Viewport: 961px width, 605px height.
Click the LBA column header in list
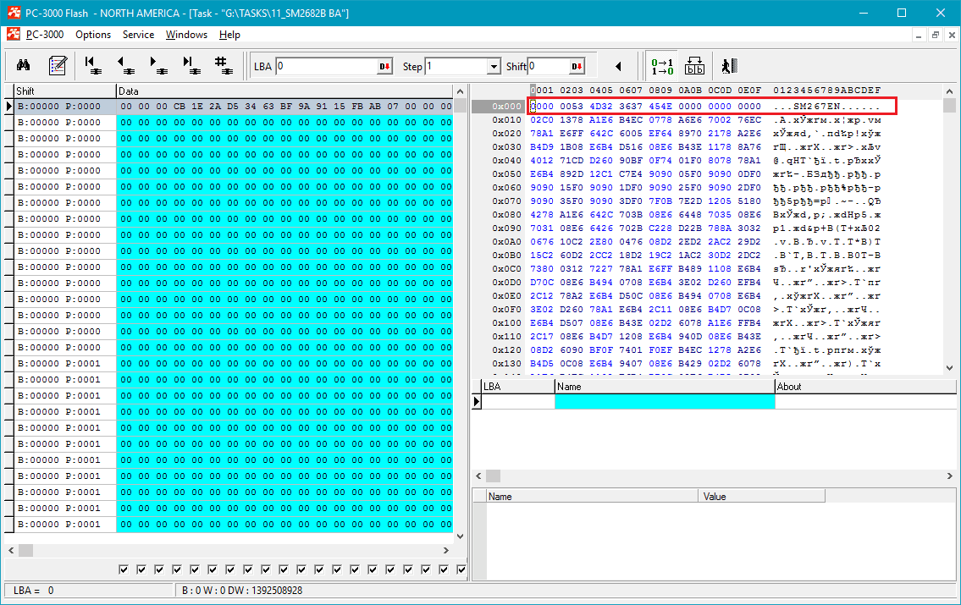(x=518, y=387)
